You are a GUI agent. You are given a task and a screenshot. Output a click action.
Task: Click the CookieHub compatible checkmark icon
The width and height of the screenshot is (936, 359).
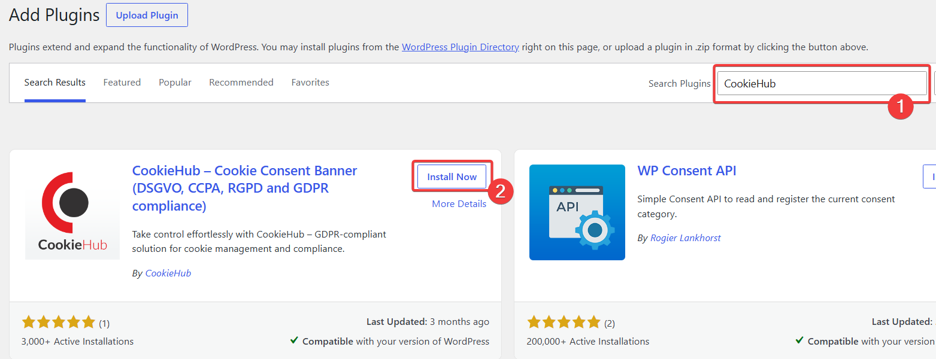(294, 340)
